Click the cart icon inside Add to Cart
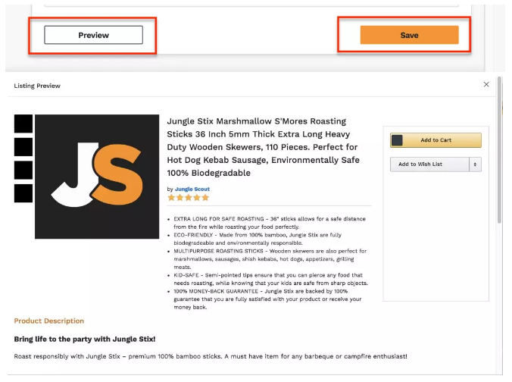Image resolution: width=512 pixels, height=382 pixels. [397, 140]
